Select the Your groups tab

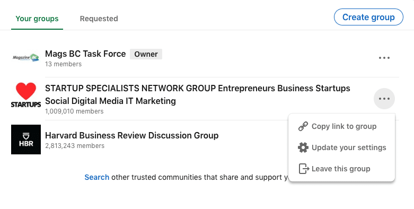click(37, 19)
